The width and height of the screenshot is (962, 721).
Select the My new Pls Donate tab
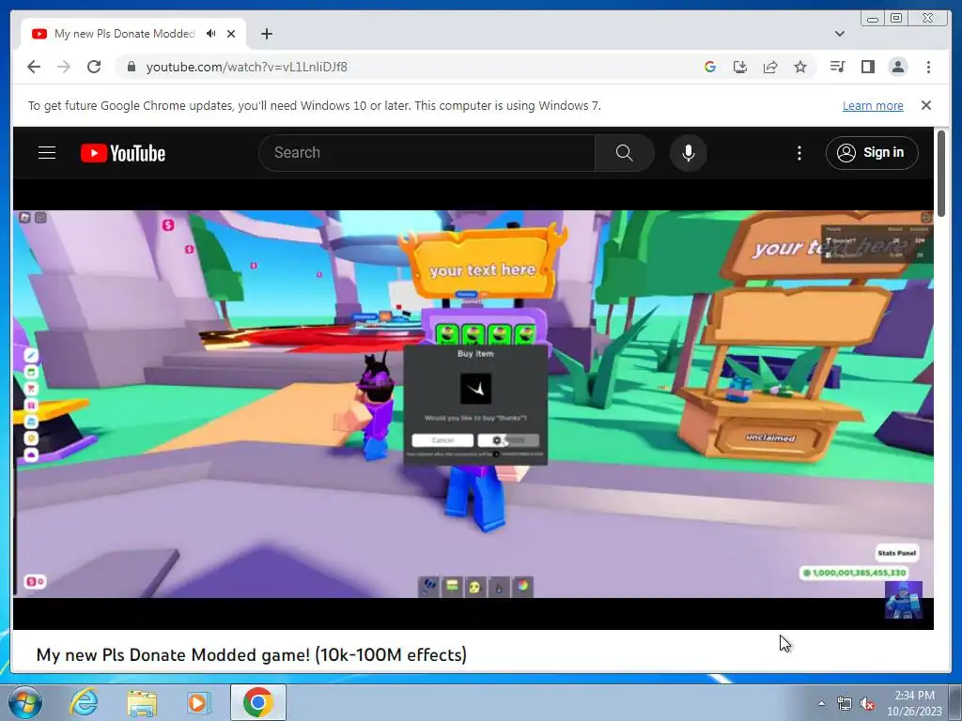(x=125, y=34)
